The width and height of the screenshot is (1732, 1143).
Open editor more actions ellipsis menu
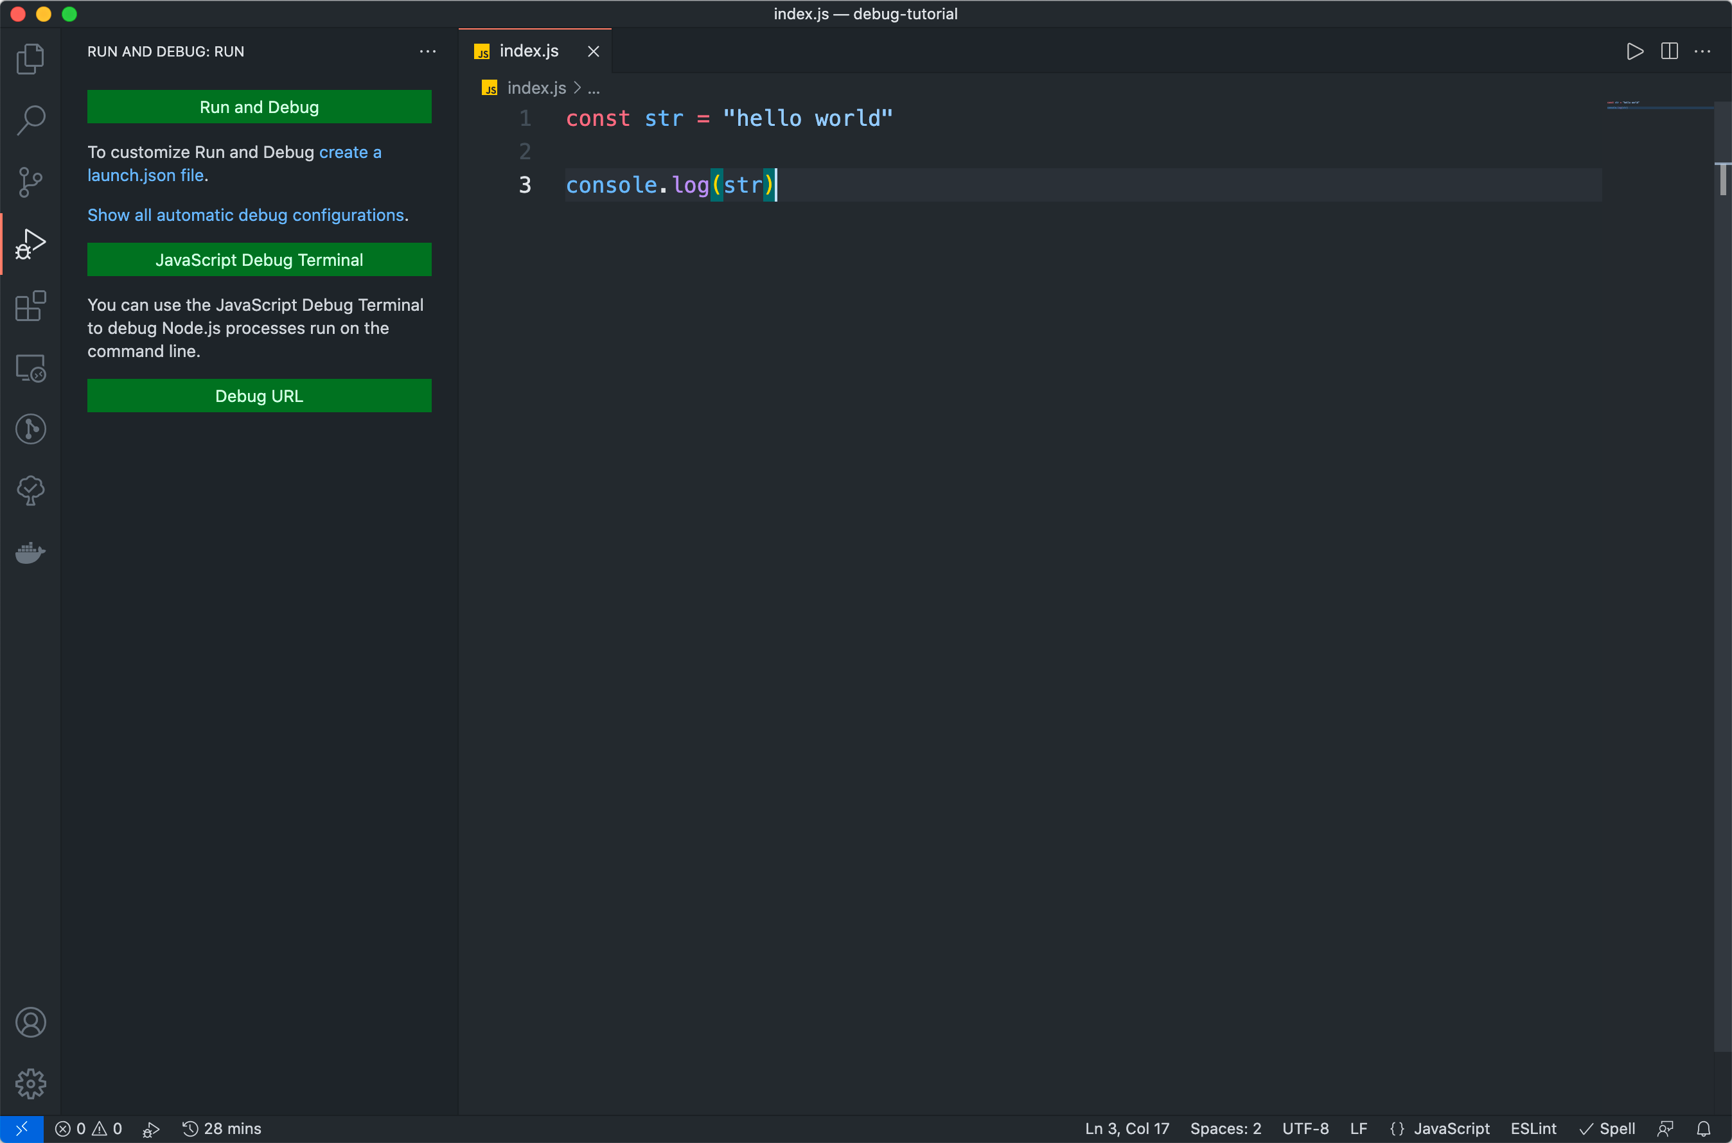pyautogui.click(x=1702, y=52)
